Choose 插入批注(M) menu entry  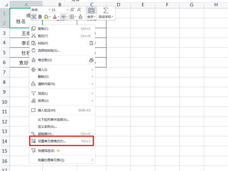[62, 110]
